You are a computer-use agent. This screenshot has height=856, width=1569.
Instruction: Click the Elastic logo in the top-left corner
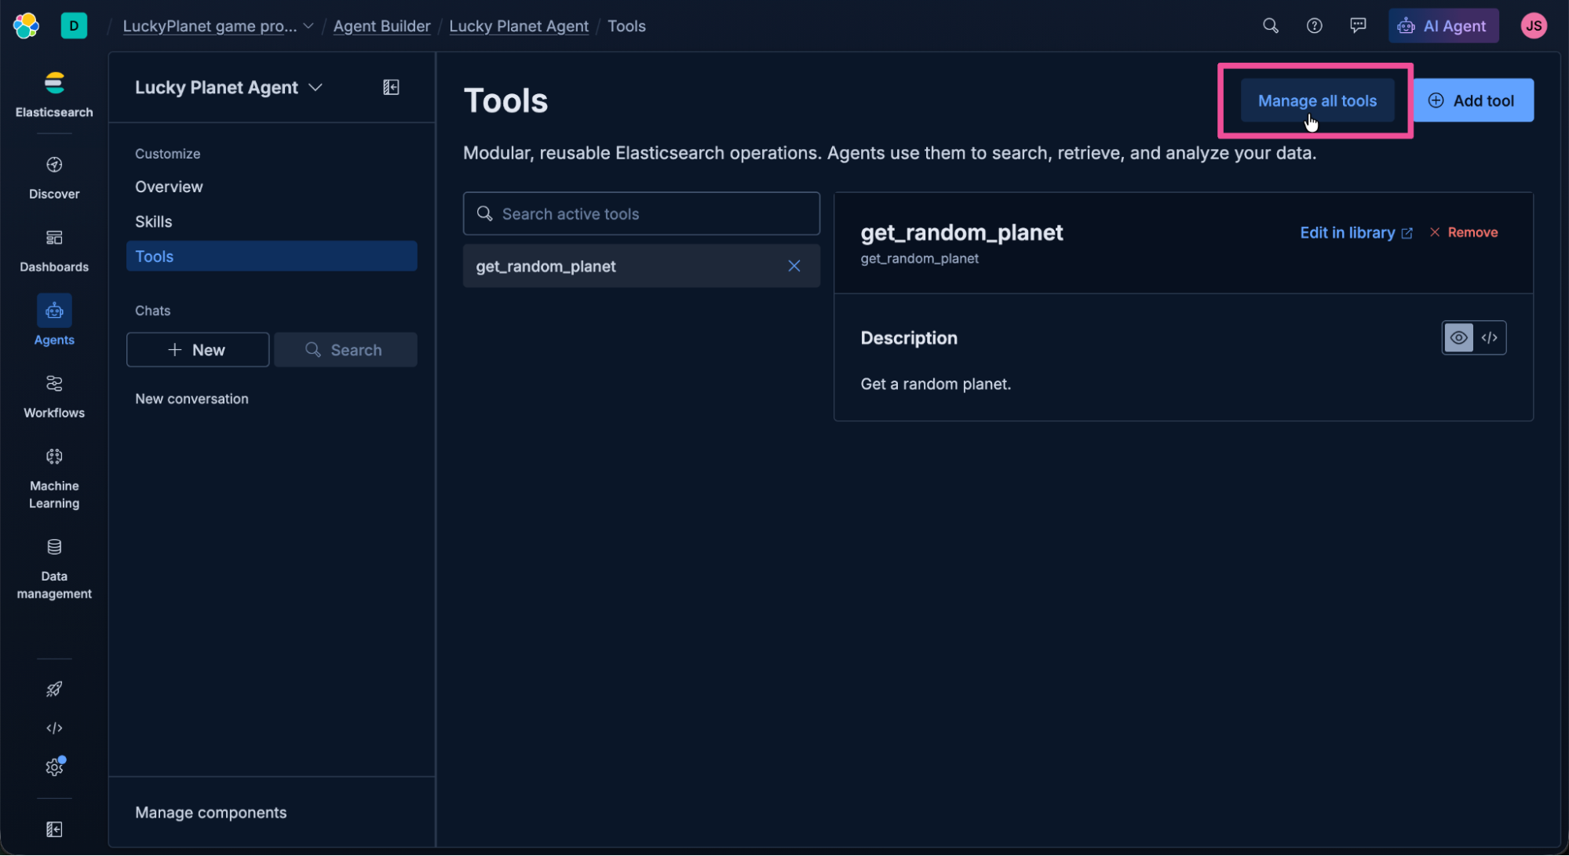(x=26, y=26)
